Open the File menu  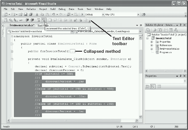[x=5, y=9]
